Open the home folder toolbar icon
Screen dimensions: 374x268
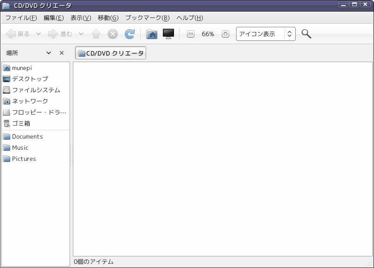pos(152,34)
